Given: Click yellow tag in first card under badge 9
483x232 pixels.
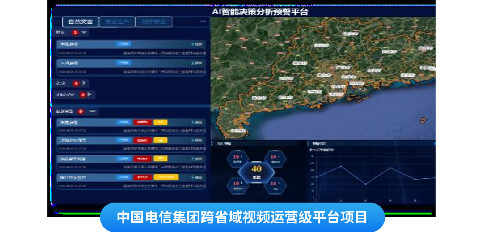Looking at the screenshot, I should click(160, 122).
